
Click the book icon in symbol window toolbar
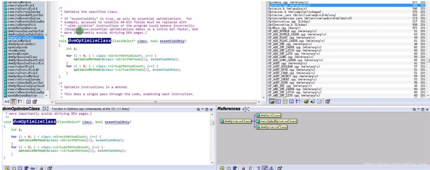pyautogui.click(x=28, y=102)
